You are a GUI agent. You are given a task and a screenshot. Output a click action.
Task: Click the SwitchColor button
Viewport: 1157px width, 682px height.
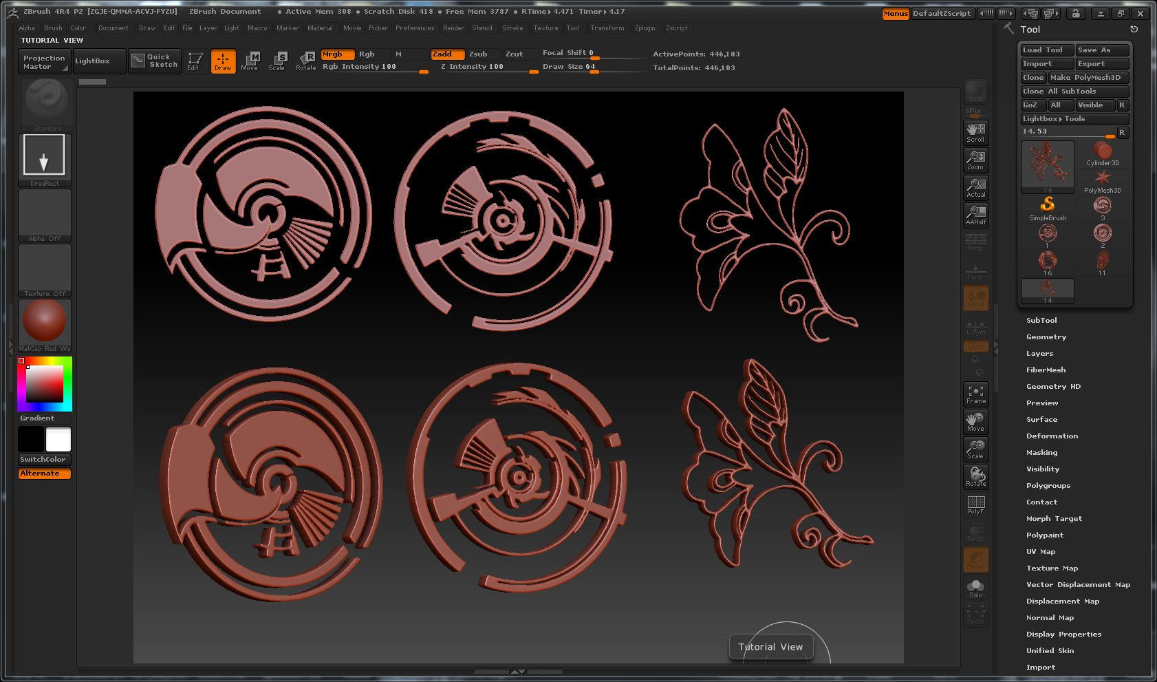[x=45, y=460]
